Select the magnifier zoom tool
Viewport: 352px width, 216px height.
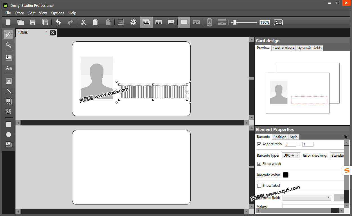click(x=9, y=45)
